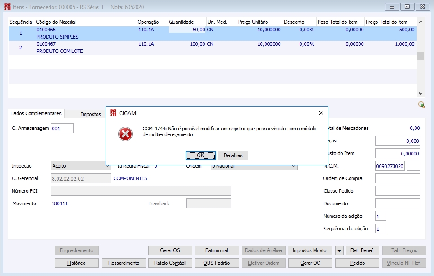Click the C. Armazenagem field with 001
Image resolution: width=434 pixels, height=276 pixels.
coord(62,128)
